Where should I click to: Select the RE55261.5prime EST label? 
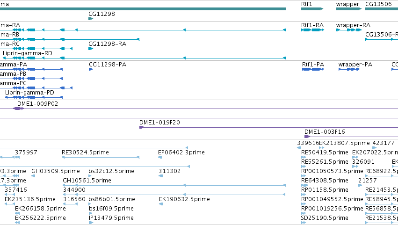(x=325, y=162)
